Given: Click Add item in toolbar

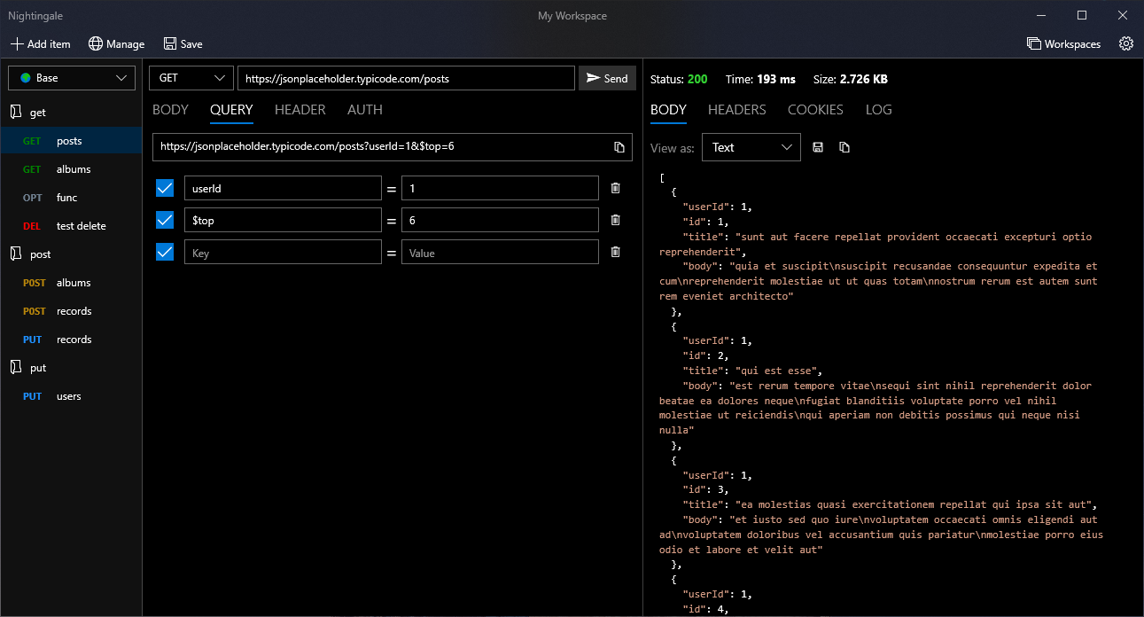Looking at the screenshot, I should tap(41, 43).
